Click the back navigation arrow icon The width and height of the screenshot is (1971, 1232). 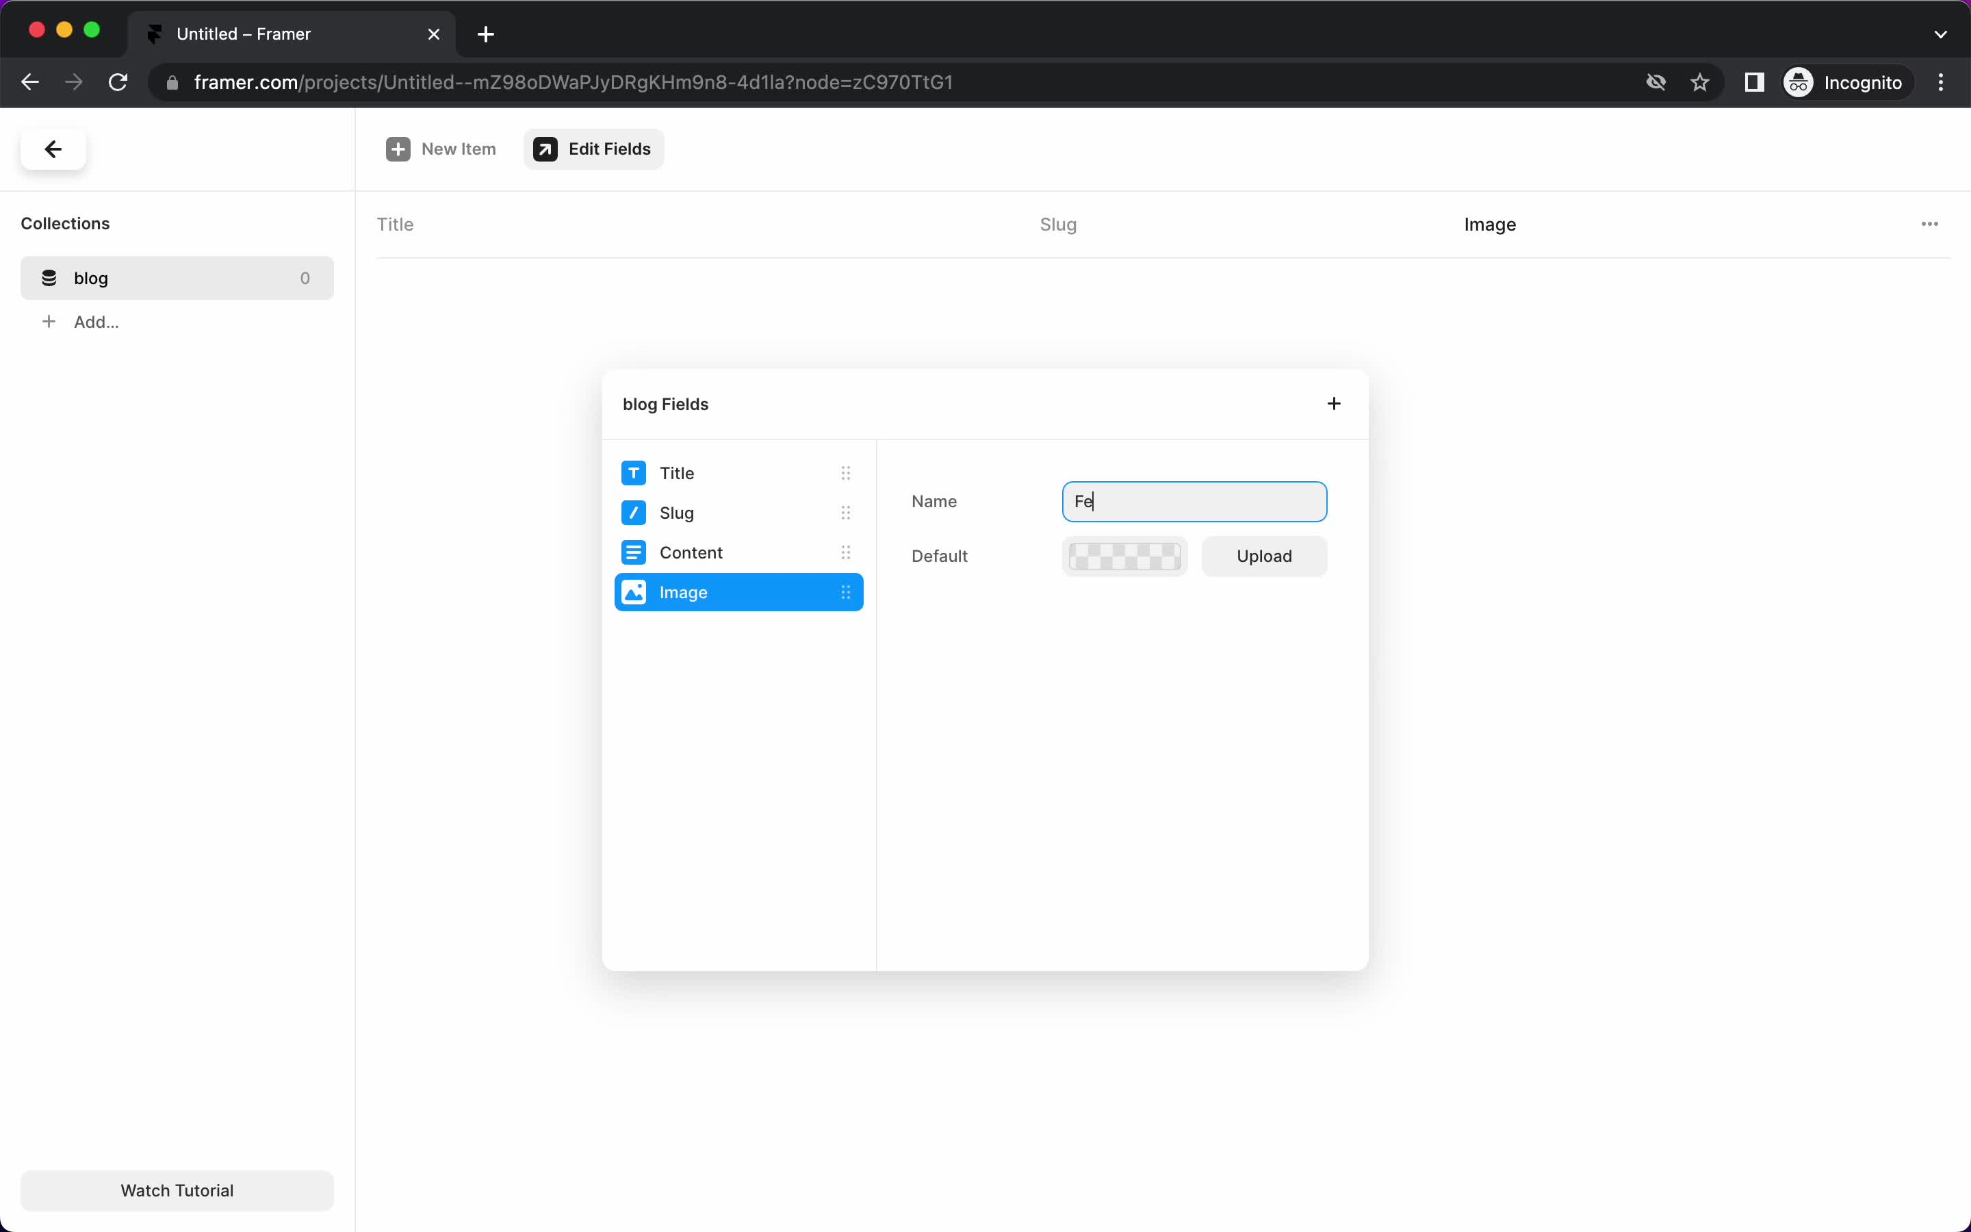pyautogui.click(x=53, y=149)
